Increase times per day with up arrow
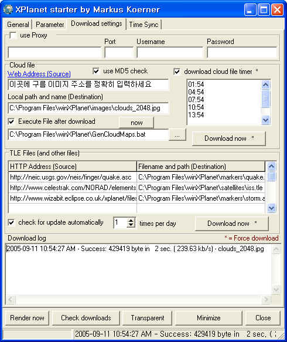 (131, 221)
